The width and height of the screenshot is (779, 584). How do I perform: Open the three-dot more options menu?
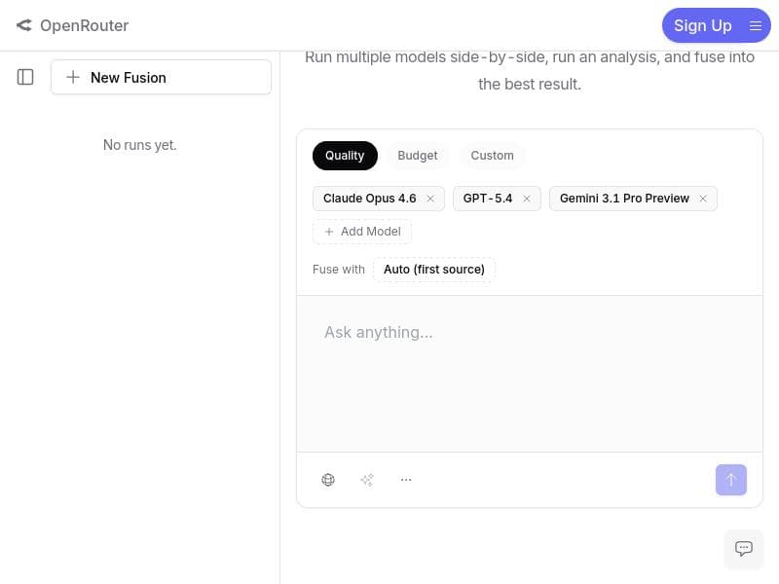click(x=406, y=480)
